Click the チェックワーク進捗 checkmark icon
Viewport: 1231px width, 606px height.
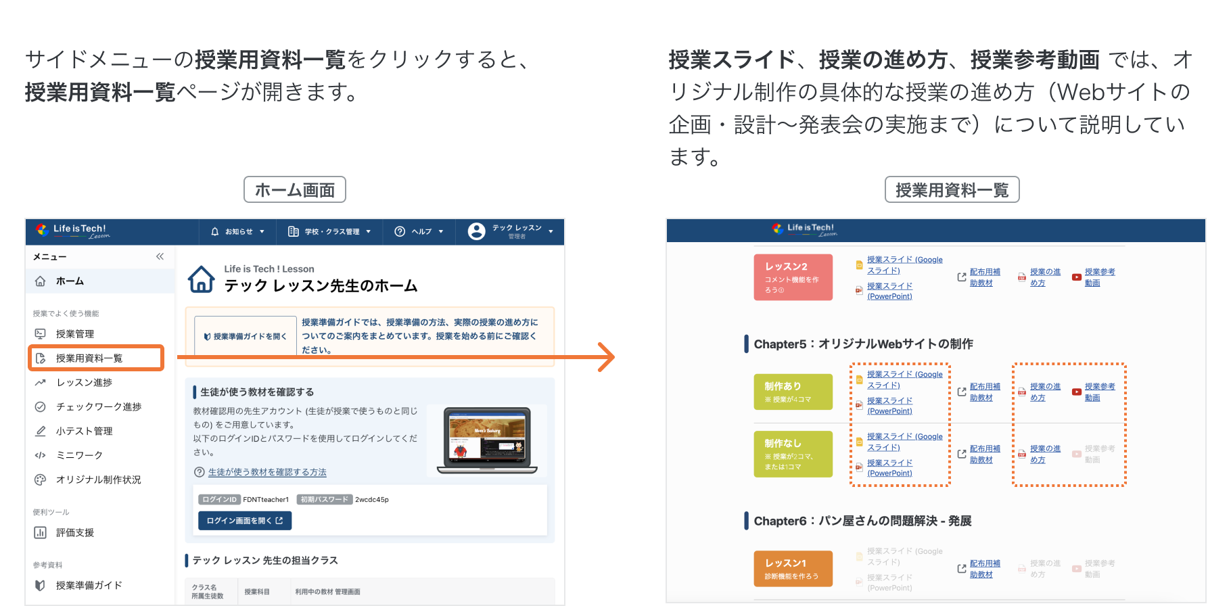(40, 407)
